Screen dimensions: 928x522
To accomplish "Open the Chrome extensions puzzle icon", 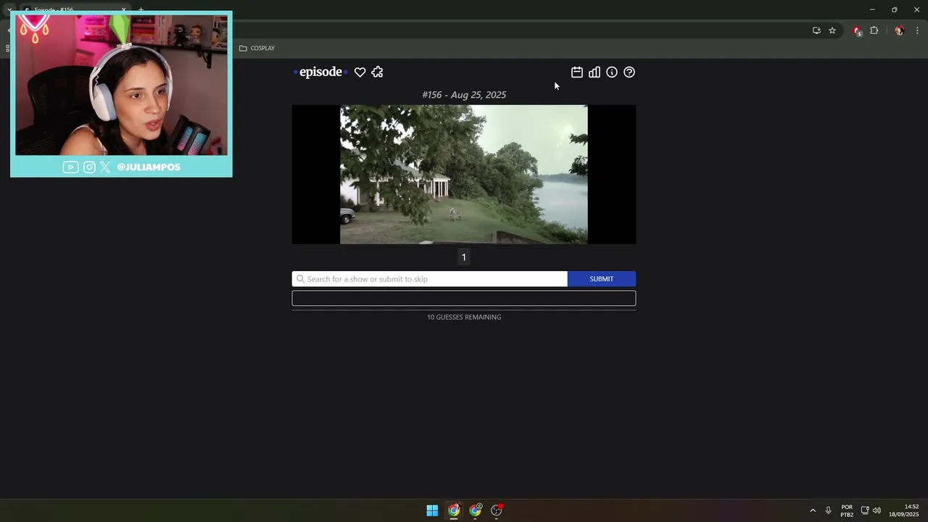I will point(874,30).
